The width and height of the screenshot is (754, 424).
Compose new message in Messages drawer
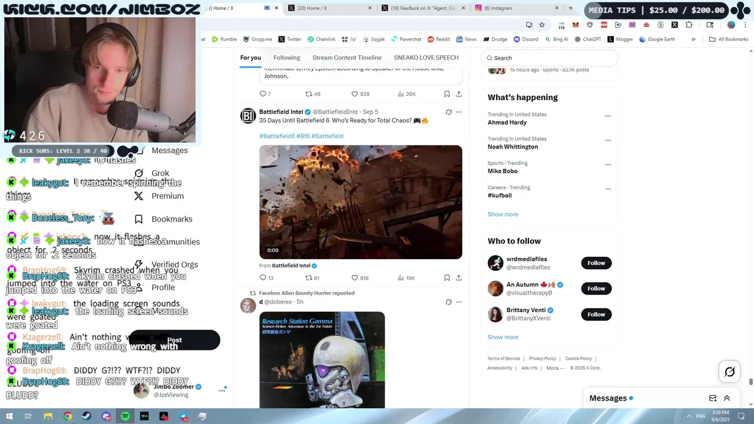(x=713, y=398)
